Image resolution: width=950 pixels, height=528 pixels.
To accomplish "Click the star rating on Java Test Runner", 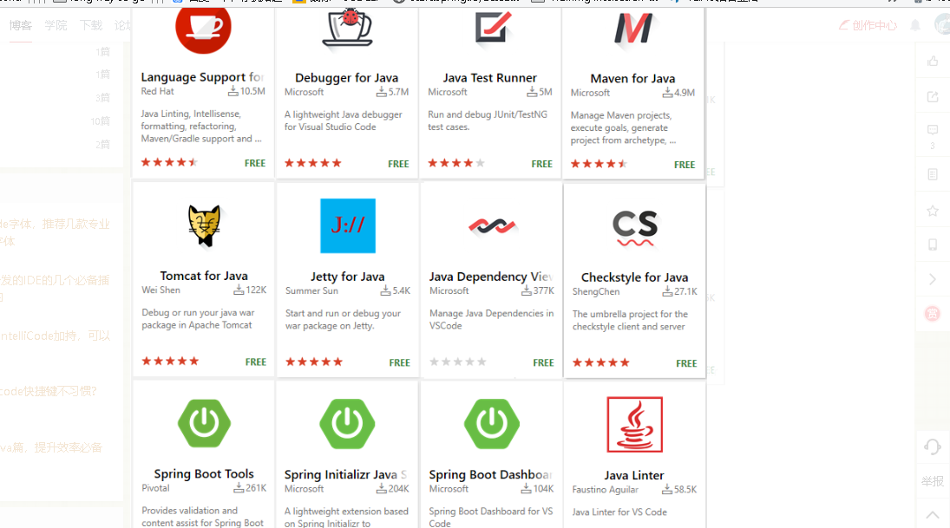I will [456, 163].
